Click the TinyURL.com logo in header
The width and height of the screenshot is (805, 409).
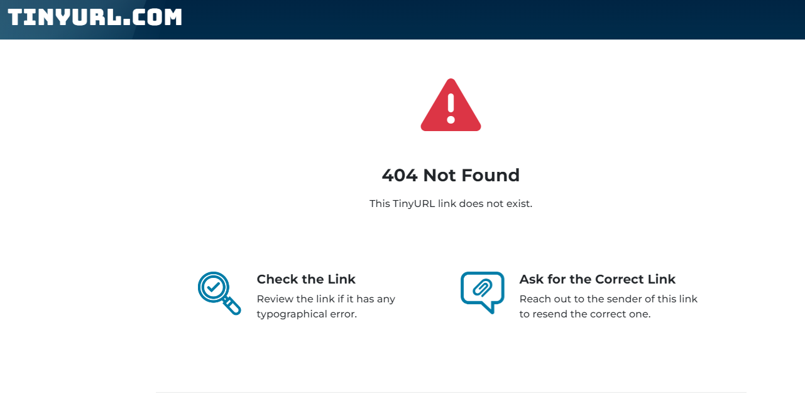point(95,17)
